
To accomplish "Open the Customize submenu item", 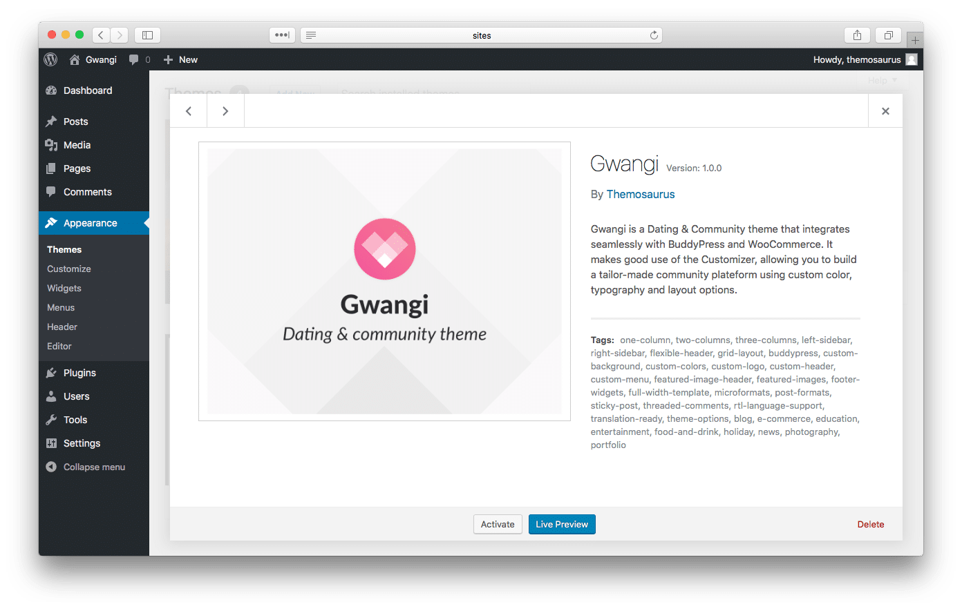I will [69, 269].
